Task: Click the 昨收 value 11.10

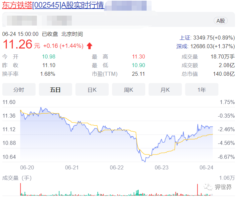Action: [x=49, y=65]
